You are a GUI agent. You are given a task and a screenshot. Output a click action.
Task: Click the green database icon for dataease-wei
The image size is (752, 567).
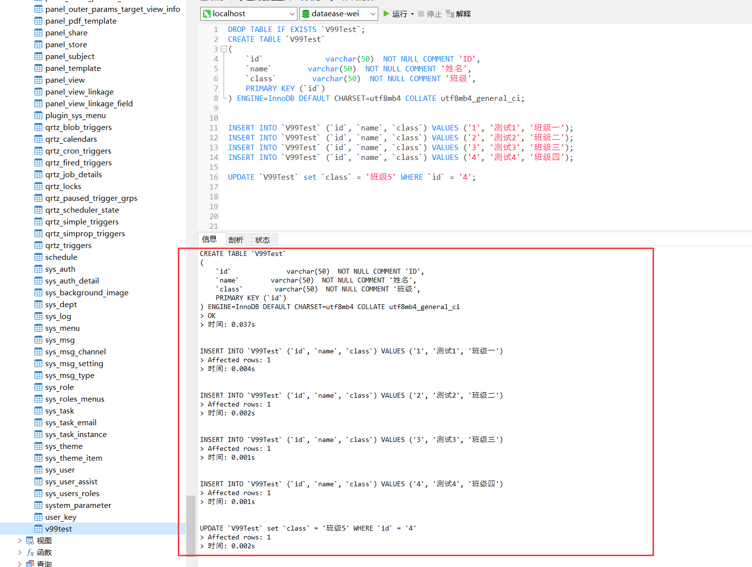point(306,14)
